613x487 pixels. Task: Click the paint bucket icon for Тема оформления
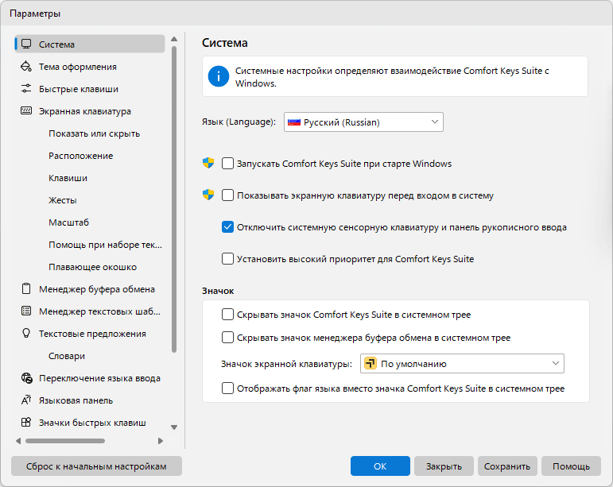26,67
